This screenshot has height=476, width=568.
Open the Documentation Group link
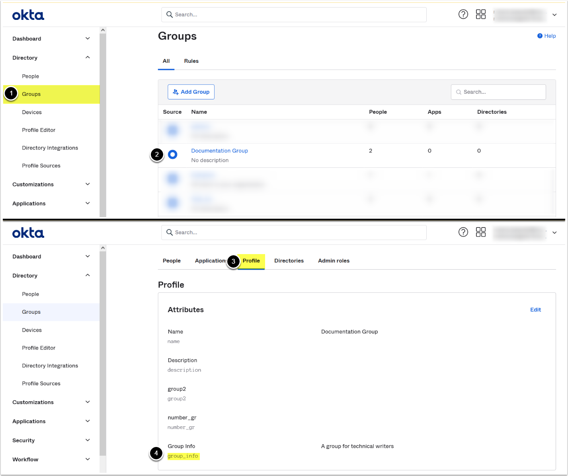219,151
